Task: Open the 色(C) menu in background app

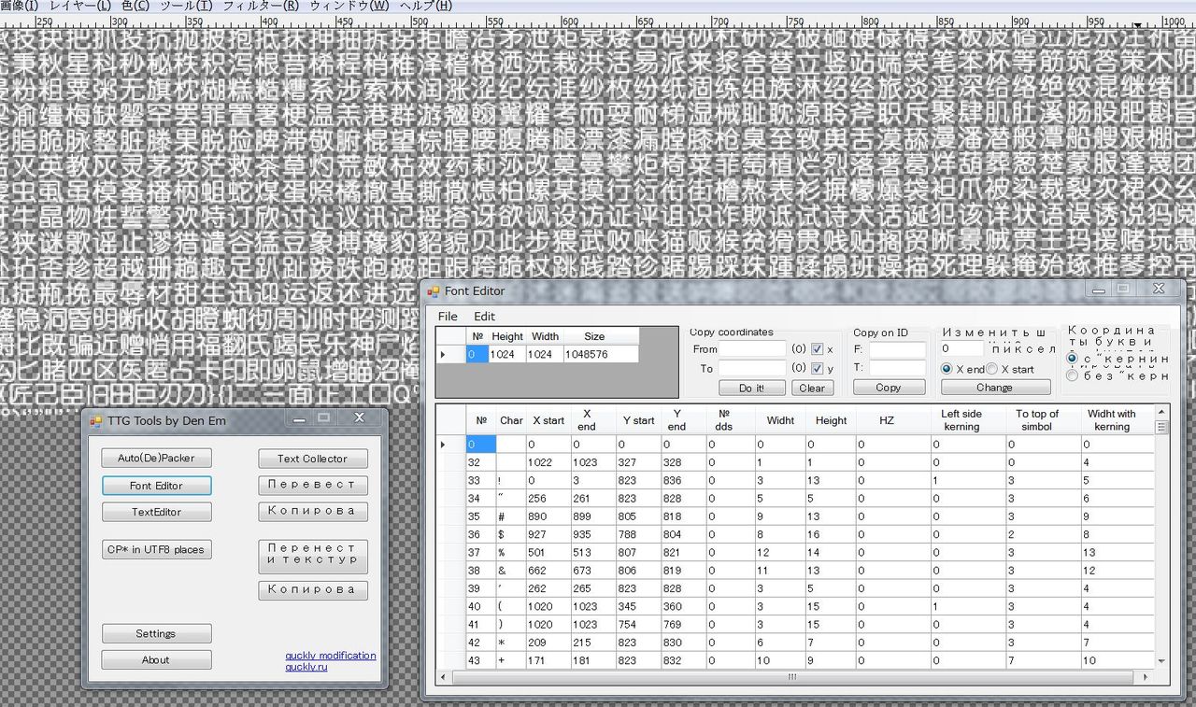Action: (x=135, y=6)
